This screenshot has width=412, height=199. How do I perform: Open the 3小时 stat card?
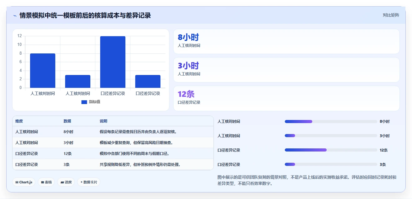286,70
